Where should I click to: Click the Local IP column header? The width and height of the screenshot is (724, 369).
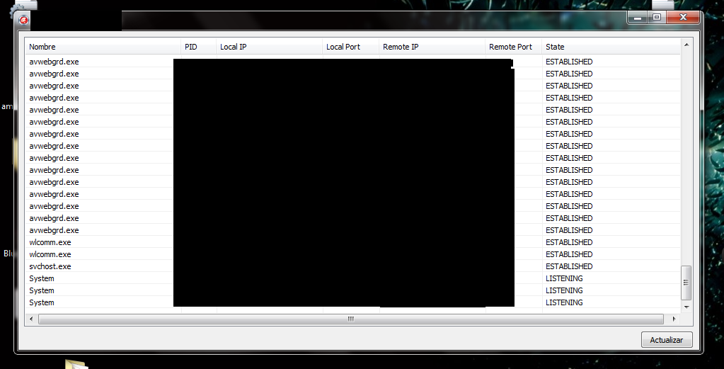pyautogui.click(x=234, y=47)
